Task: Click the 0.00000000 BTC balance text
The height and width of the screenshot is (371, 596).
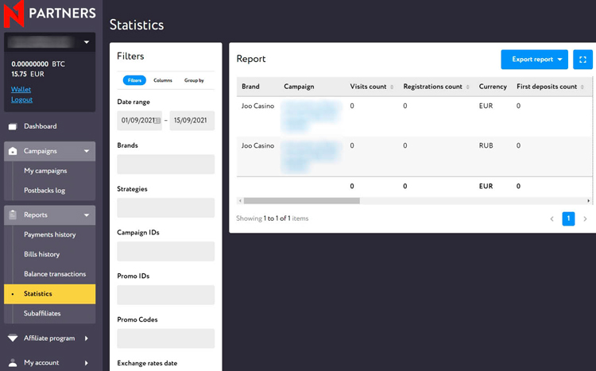Action: (38, 64)
